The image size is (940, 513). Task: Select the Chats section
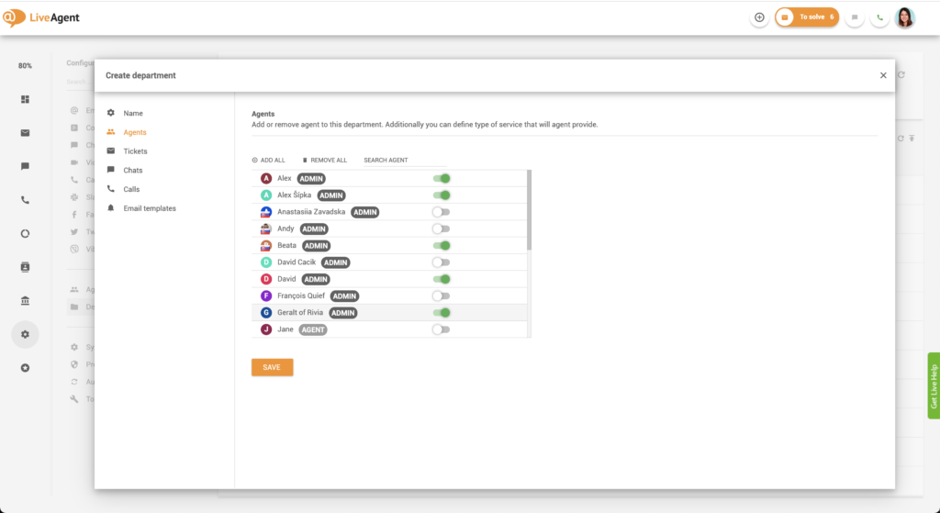point(133,171)
